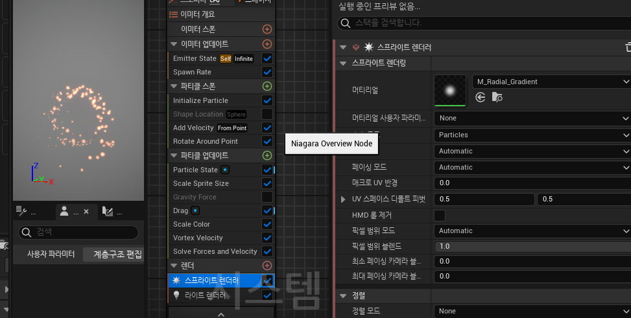Click the starburst icon in details header
The width and height of the screenshot is (631, 318).
(368, 47)
